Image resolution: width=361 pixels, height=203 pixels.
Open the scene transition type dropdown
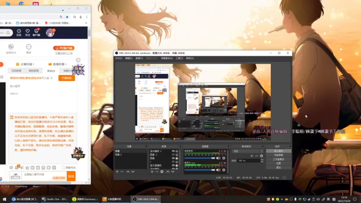pos(247,151)
